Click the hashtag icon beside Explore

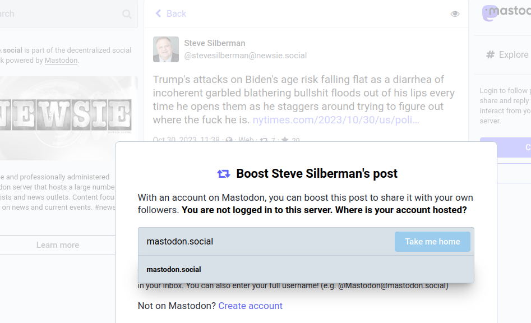[x=490, y=54]
